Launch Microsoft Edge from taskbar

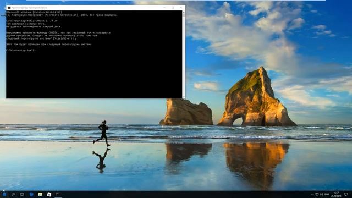pyautogui.click(x=31, y=194)
